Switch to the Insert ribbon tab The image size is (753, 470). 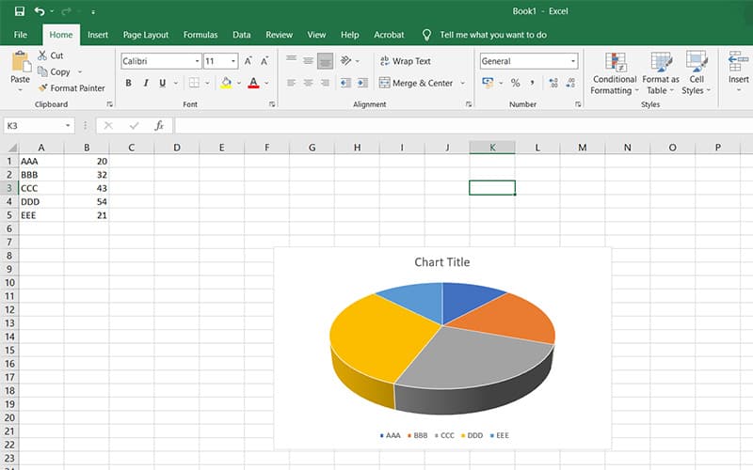click(98, 35)
